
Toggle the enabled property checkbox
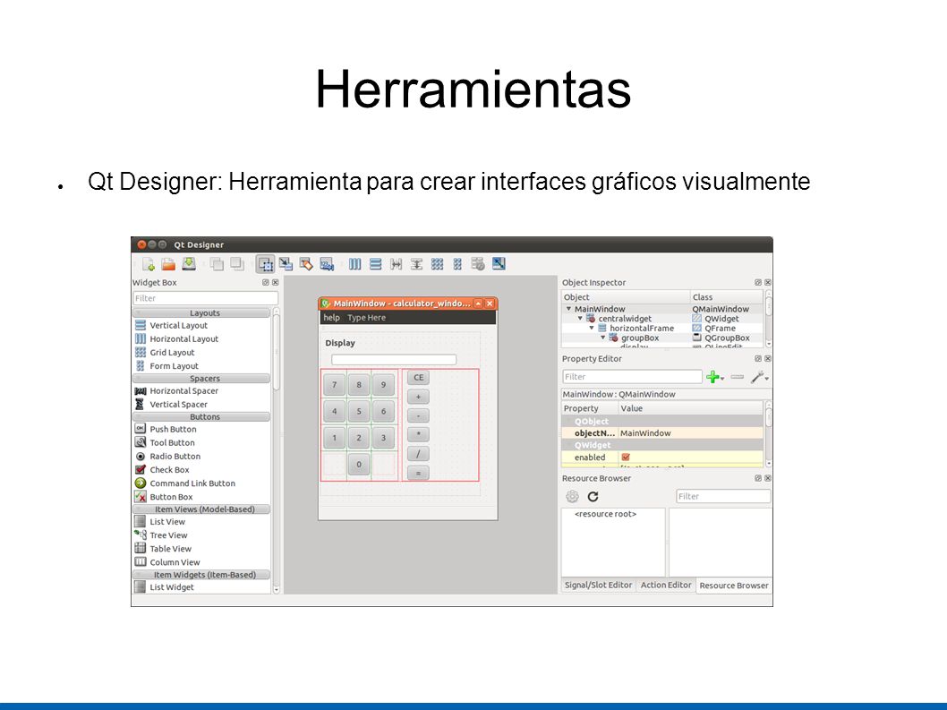[x=626, y=458]
